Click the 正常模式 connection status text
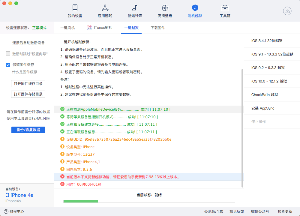The image size is (300, 216). pyautogui.click(x=39, y=28)
